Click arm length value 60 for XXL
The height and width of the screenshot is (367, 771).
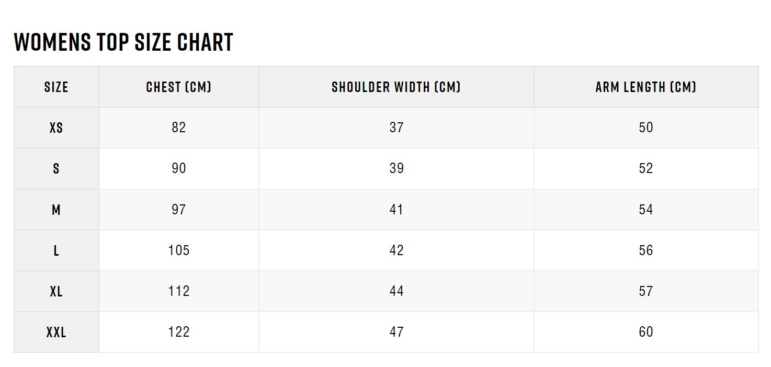(x=646, y=332)
